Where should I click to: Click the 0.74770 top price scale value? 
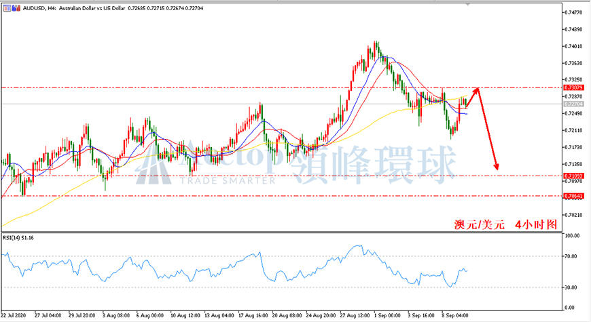[573, 12]
